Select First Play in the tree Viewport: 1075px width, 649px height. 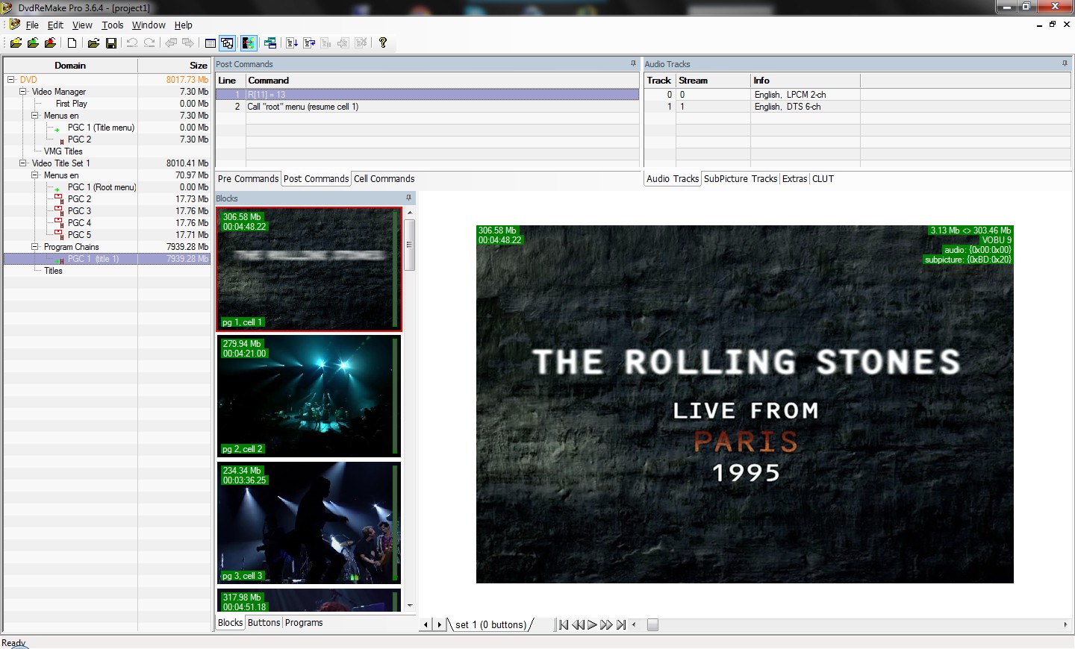click(x=71, y=104)
